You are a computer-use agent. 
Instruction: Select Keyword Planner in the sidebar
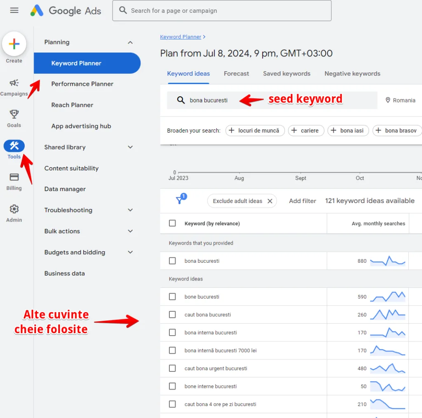click(87, 63)
